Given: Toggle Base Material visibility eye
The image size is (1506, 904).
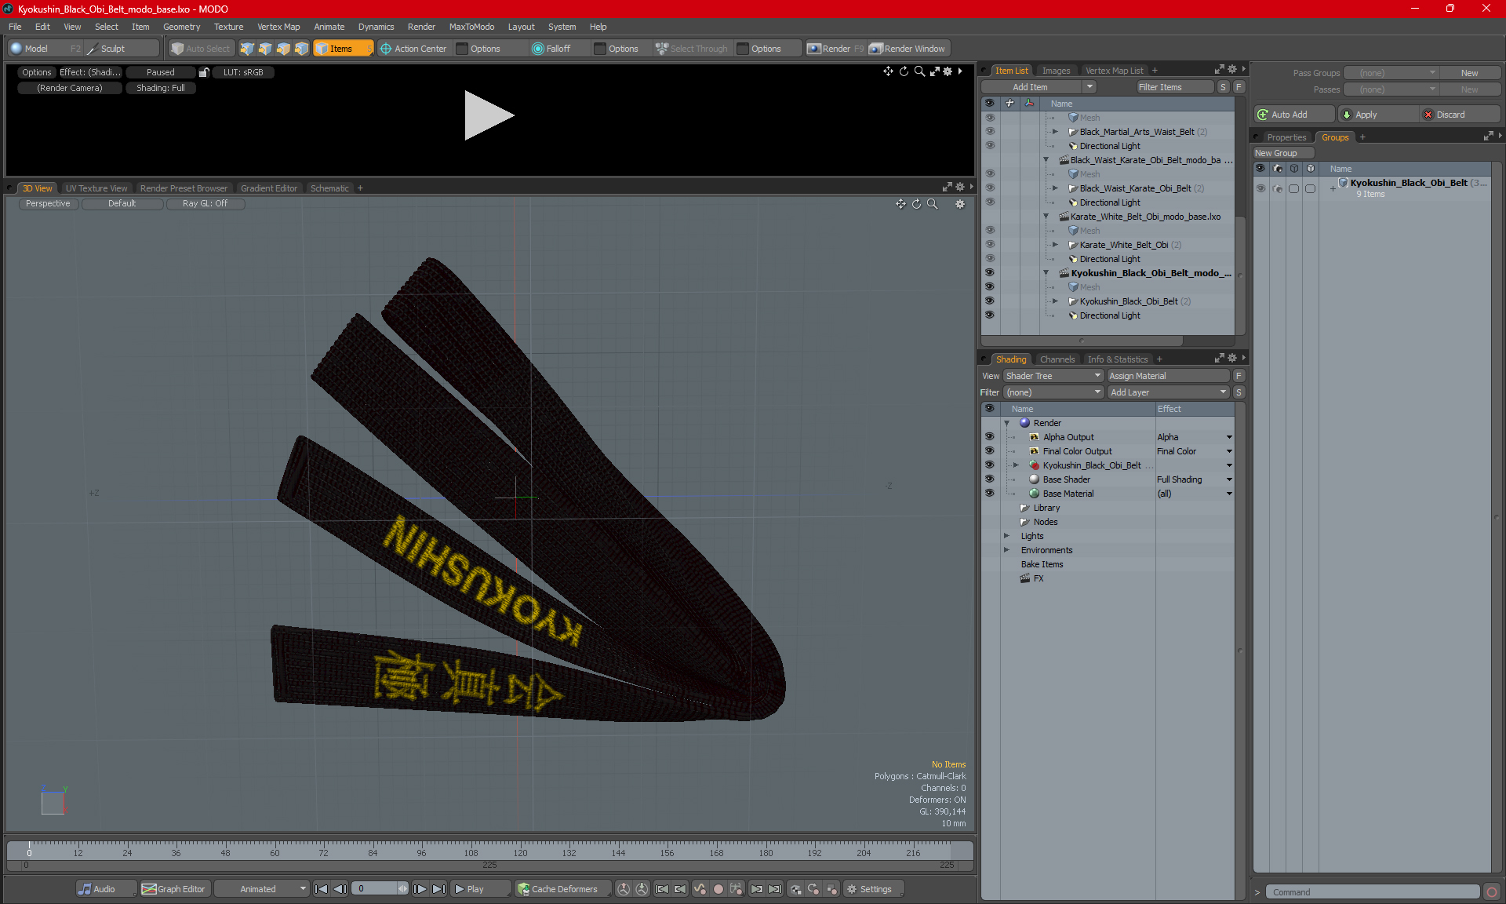Looking at the screenshot, I should pos(989,494).
